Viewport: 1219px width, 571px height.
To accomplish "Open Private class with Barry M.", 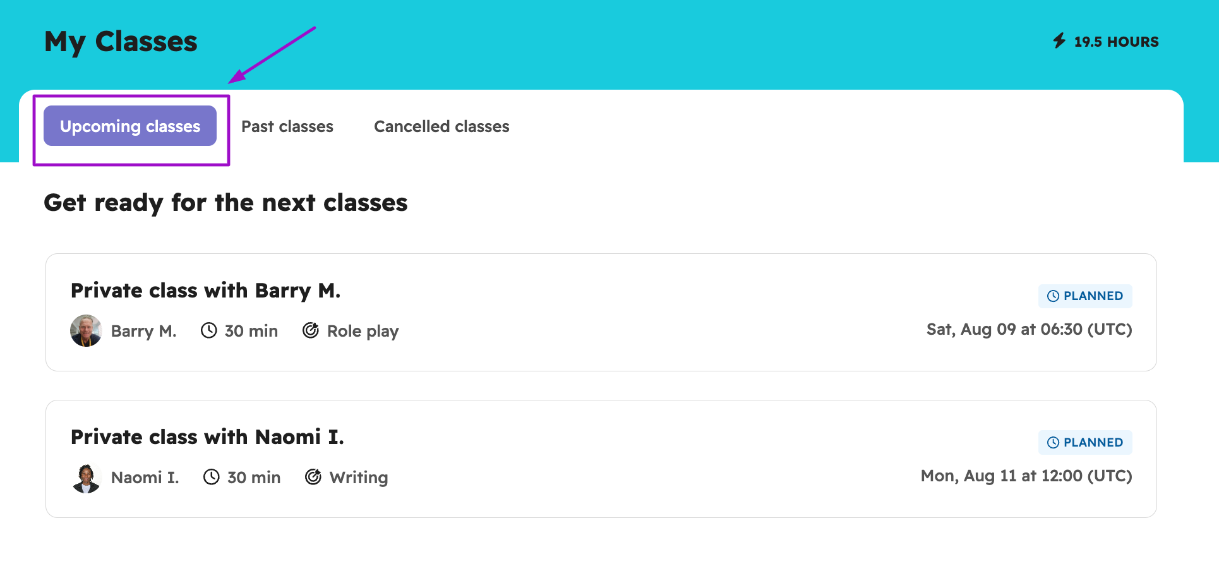I will (206, 291).
